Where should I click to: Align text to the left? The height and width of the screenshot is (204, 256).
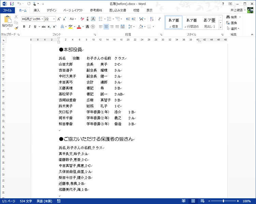coord(101,26)
